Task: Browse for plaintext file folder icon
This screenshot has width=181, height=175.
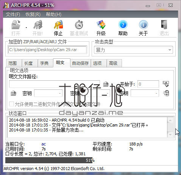Action: 106,84
